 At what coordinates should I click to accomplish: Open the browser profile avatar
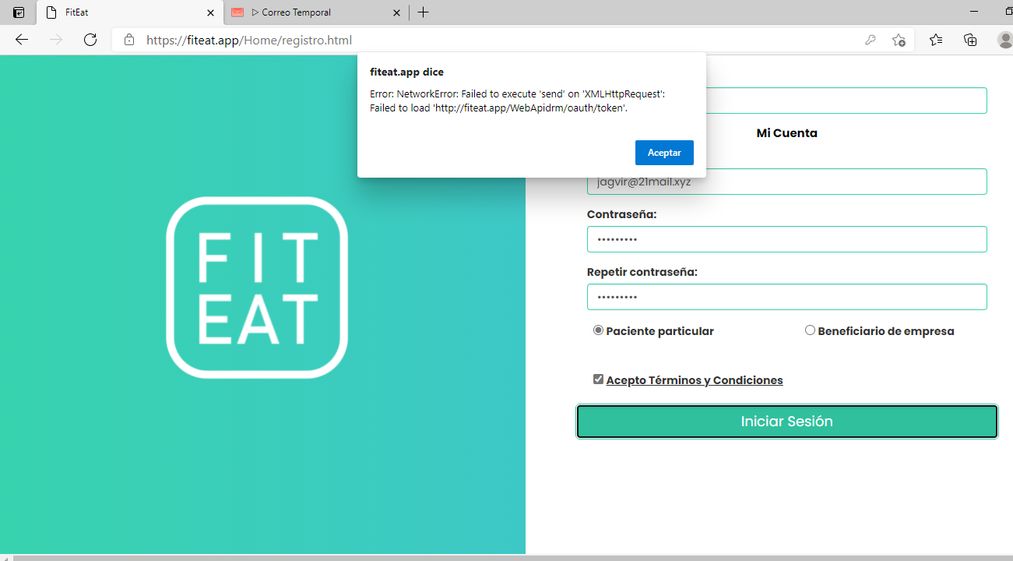click(x=1004, y=40)
